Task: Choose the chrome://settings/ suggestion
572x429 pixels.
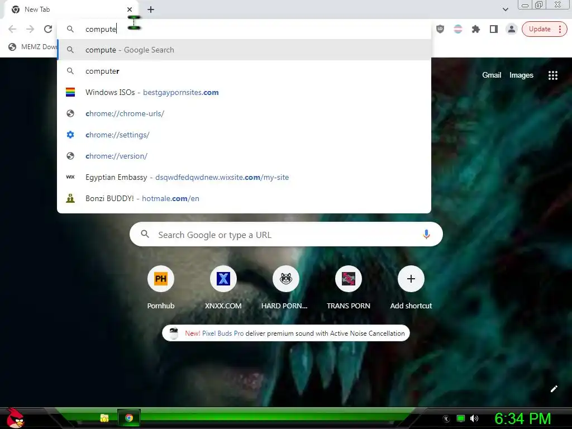Action: (244, 135)
